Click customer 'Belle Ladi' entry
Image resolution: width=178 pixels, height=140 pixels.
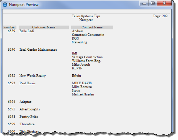click(x=26, y=31)
